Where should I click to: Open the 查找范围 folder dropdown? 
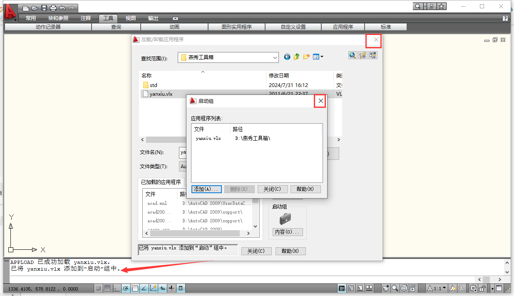(274, 57)
